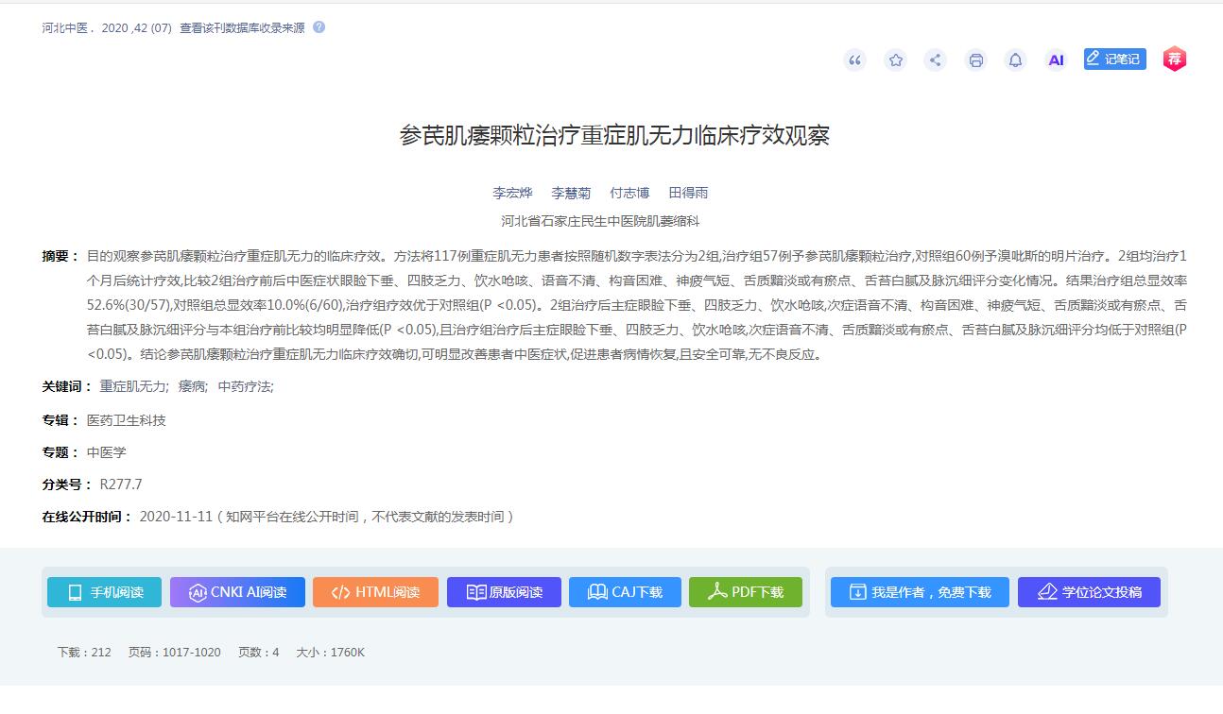Launch CNKI AI阅读
The width and height of the screenshot is (1223, 714).
click(237, 592)
